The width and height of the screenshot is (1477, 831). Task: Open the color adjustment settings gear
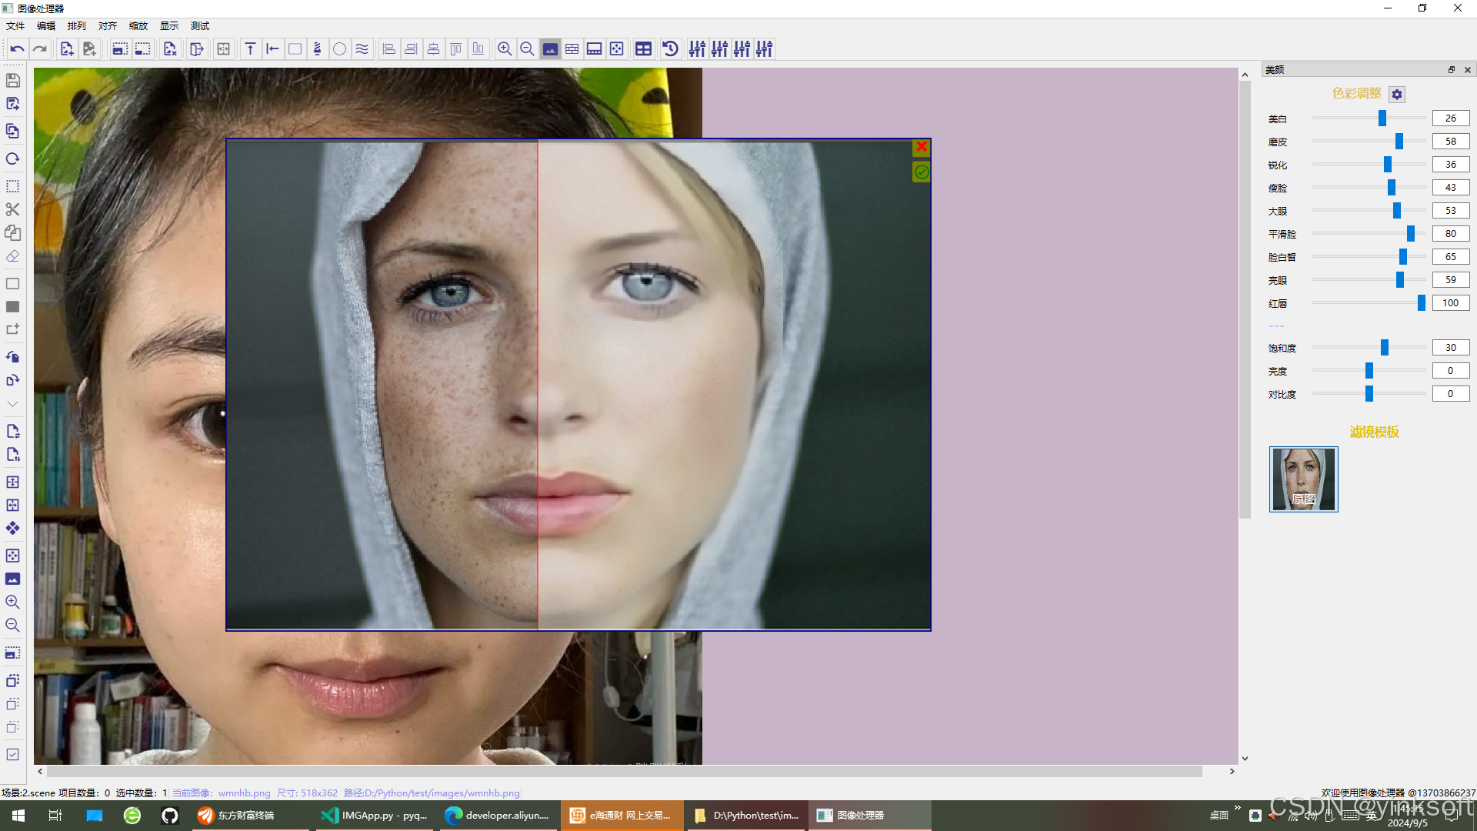click(x=1397, y=94)
